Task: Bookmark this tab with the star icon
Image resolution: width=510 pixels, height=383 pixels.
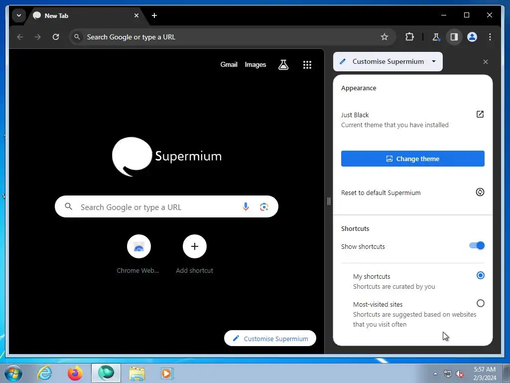Action: [x=384, y=37]
